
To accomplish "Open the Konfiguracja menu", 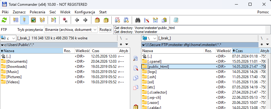I will point(85,12).
